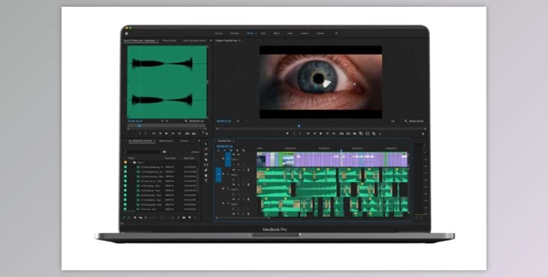Play the sequence in the Program monitor
The height and width of the screenshot is (277, 548).
pyautogui.click(x=321, y=133)
